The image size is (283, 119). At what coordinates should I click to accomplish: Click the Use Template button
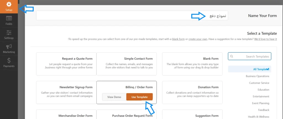(139, 97)
